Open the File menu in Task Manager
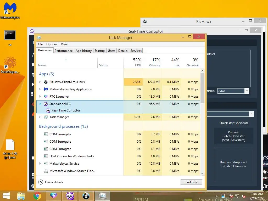The image size is (268, 201). pos(40,44)
